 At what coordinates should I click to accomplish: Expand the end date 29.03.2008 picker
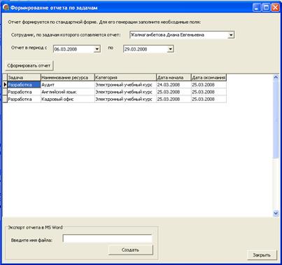click(x=170, y=49)
